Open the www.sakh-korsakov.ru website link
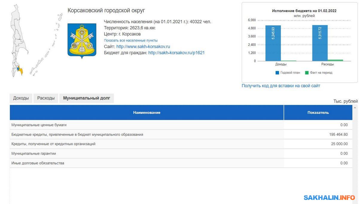Image resolution: width=359 pixels, height=204 pixels. [143, 47]
